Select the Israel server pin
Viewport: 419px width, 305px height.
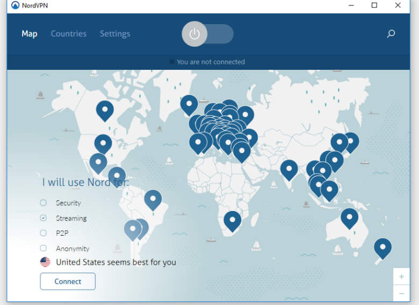tap(242, 152)
